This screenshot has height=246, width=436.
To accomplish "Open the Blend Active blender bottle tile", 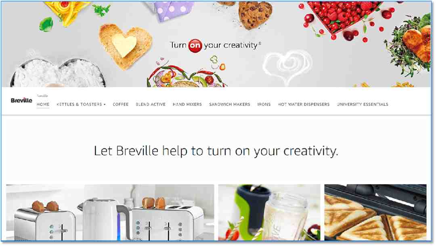I will click(x=269, y=212).
